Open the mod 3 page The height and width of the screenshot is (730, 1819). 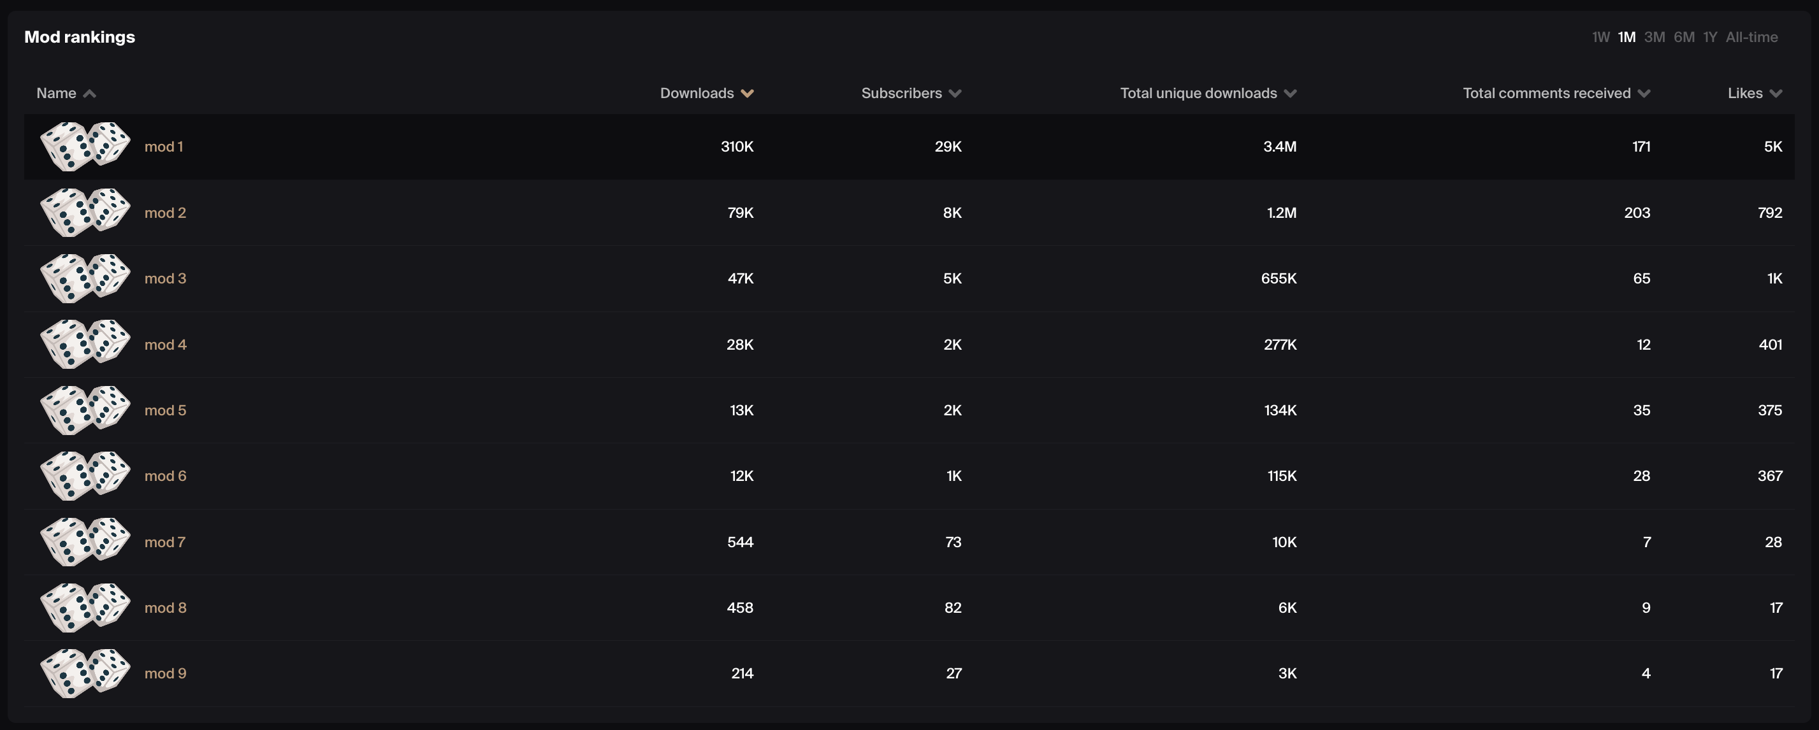[x=165, y=278]
